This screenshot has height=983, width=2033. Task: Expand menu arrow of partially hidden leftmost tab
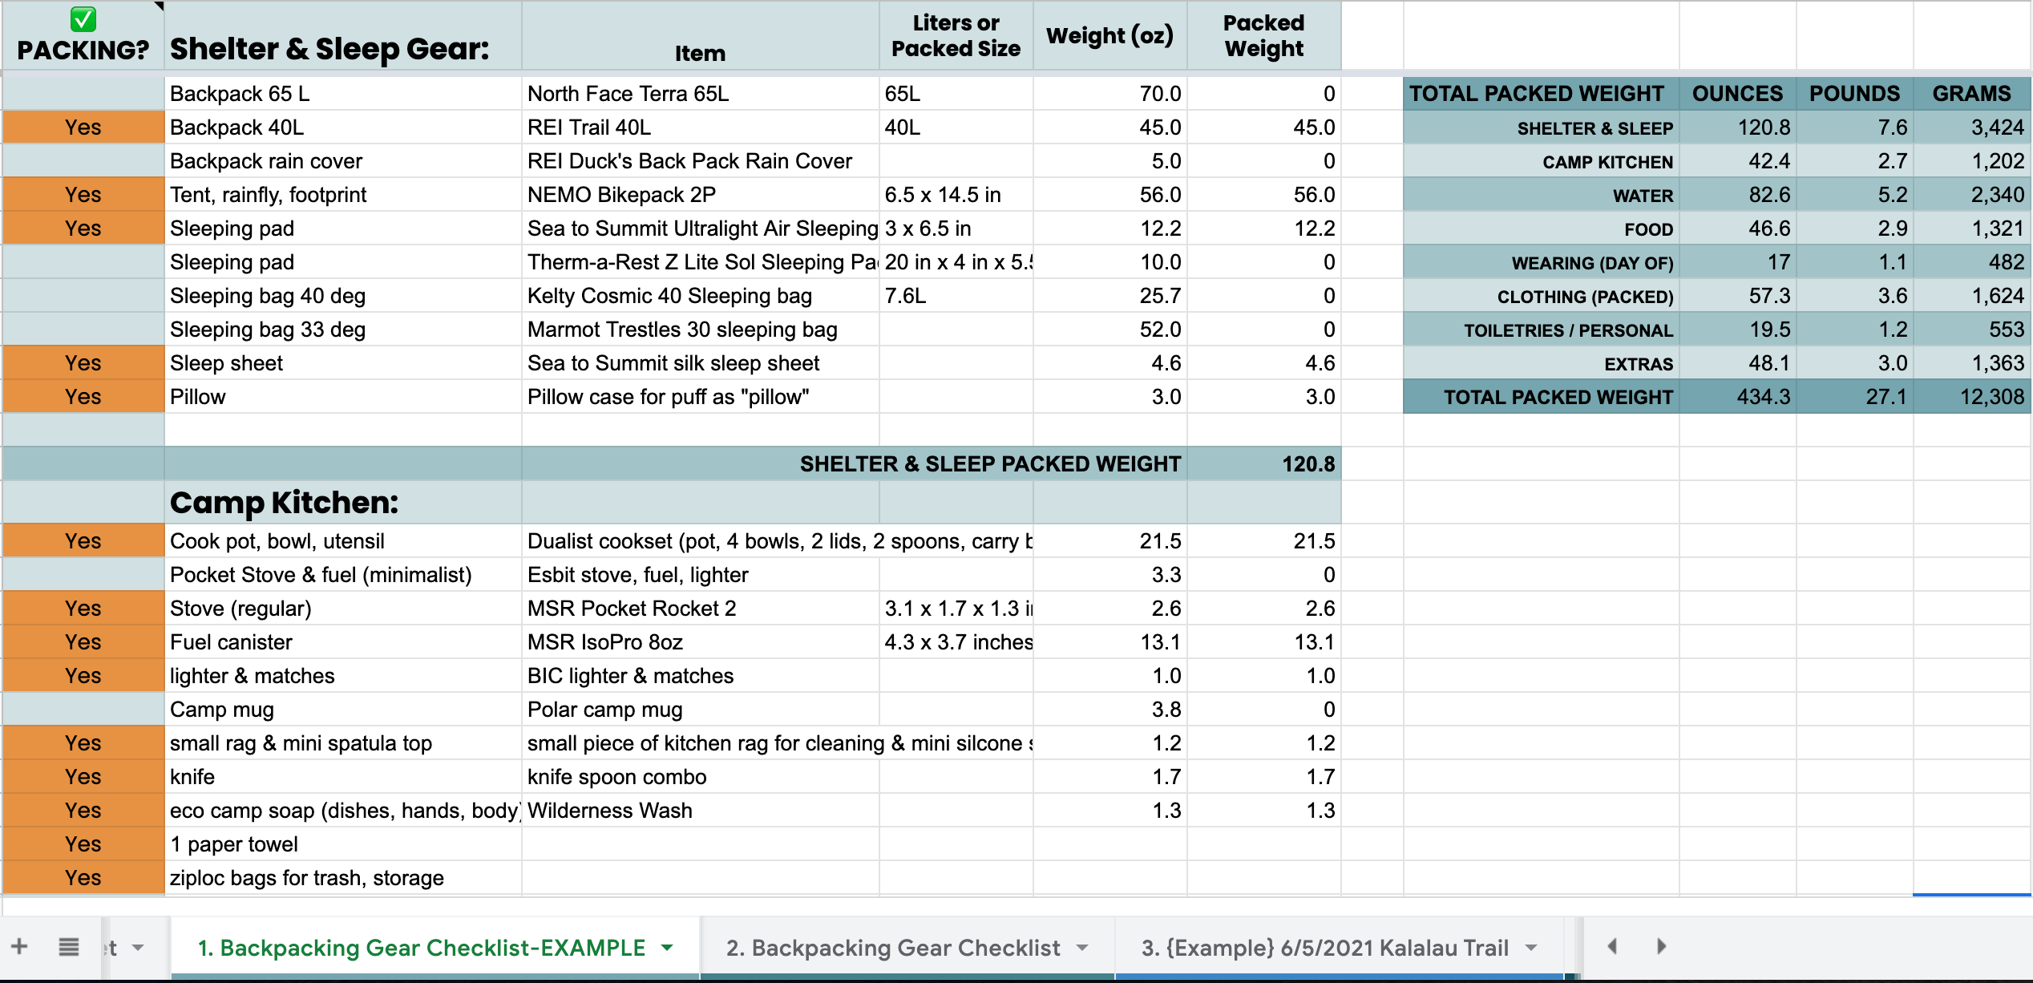click(x=138, y=948)
